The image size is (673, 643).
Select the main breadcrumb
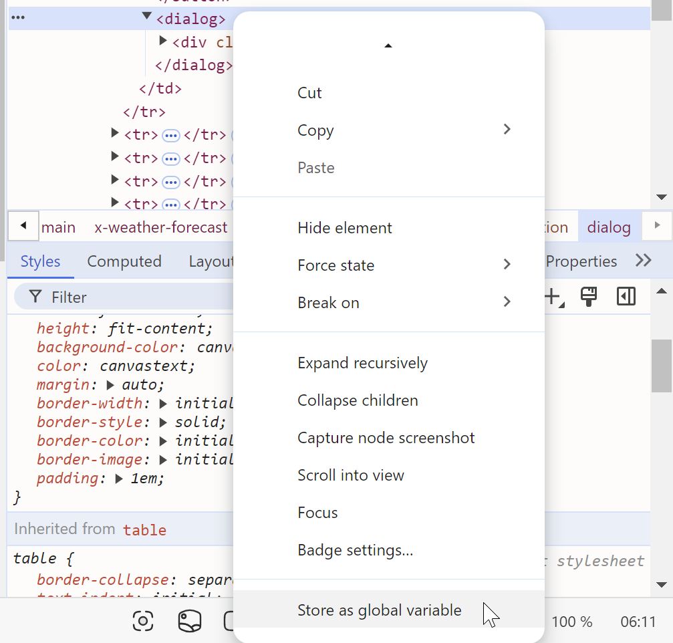(58, 227)
